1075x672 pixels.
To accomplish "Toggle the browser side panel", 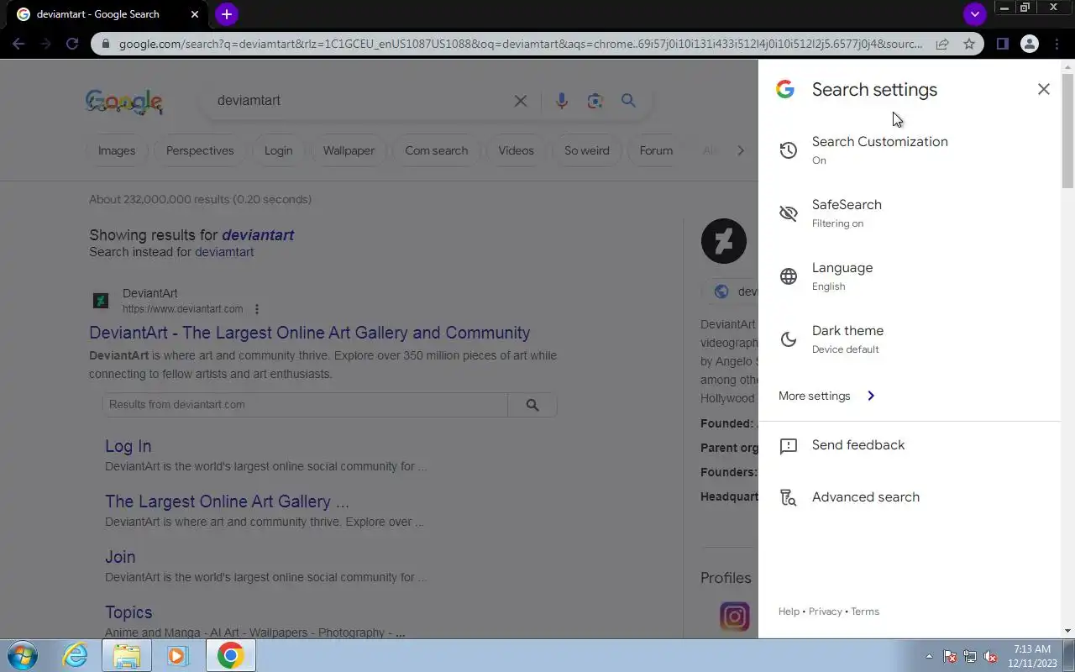I will [1002, 44].
